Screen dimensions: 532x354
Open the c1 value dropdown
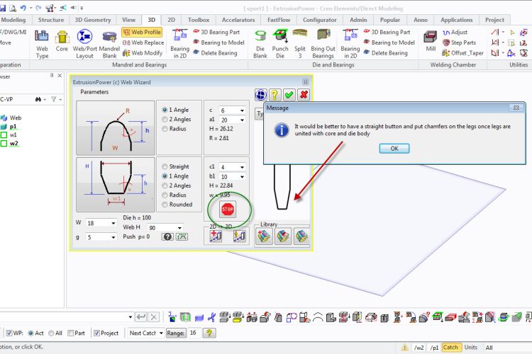242,167
